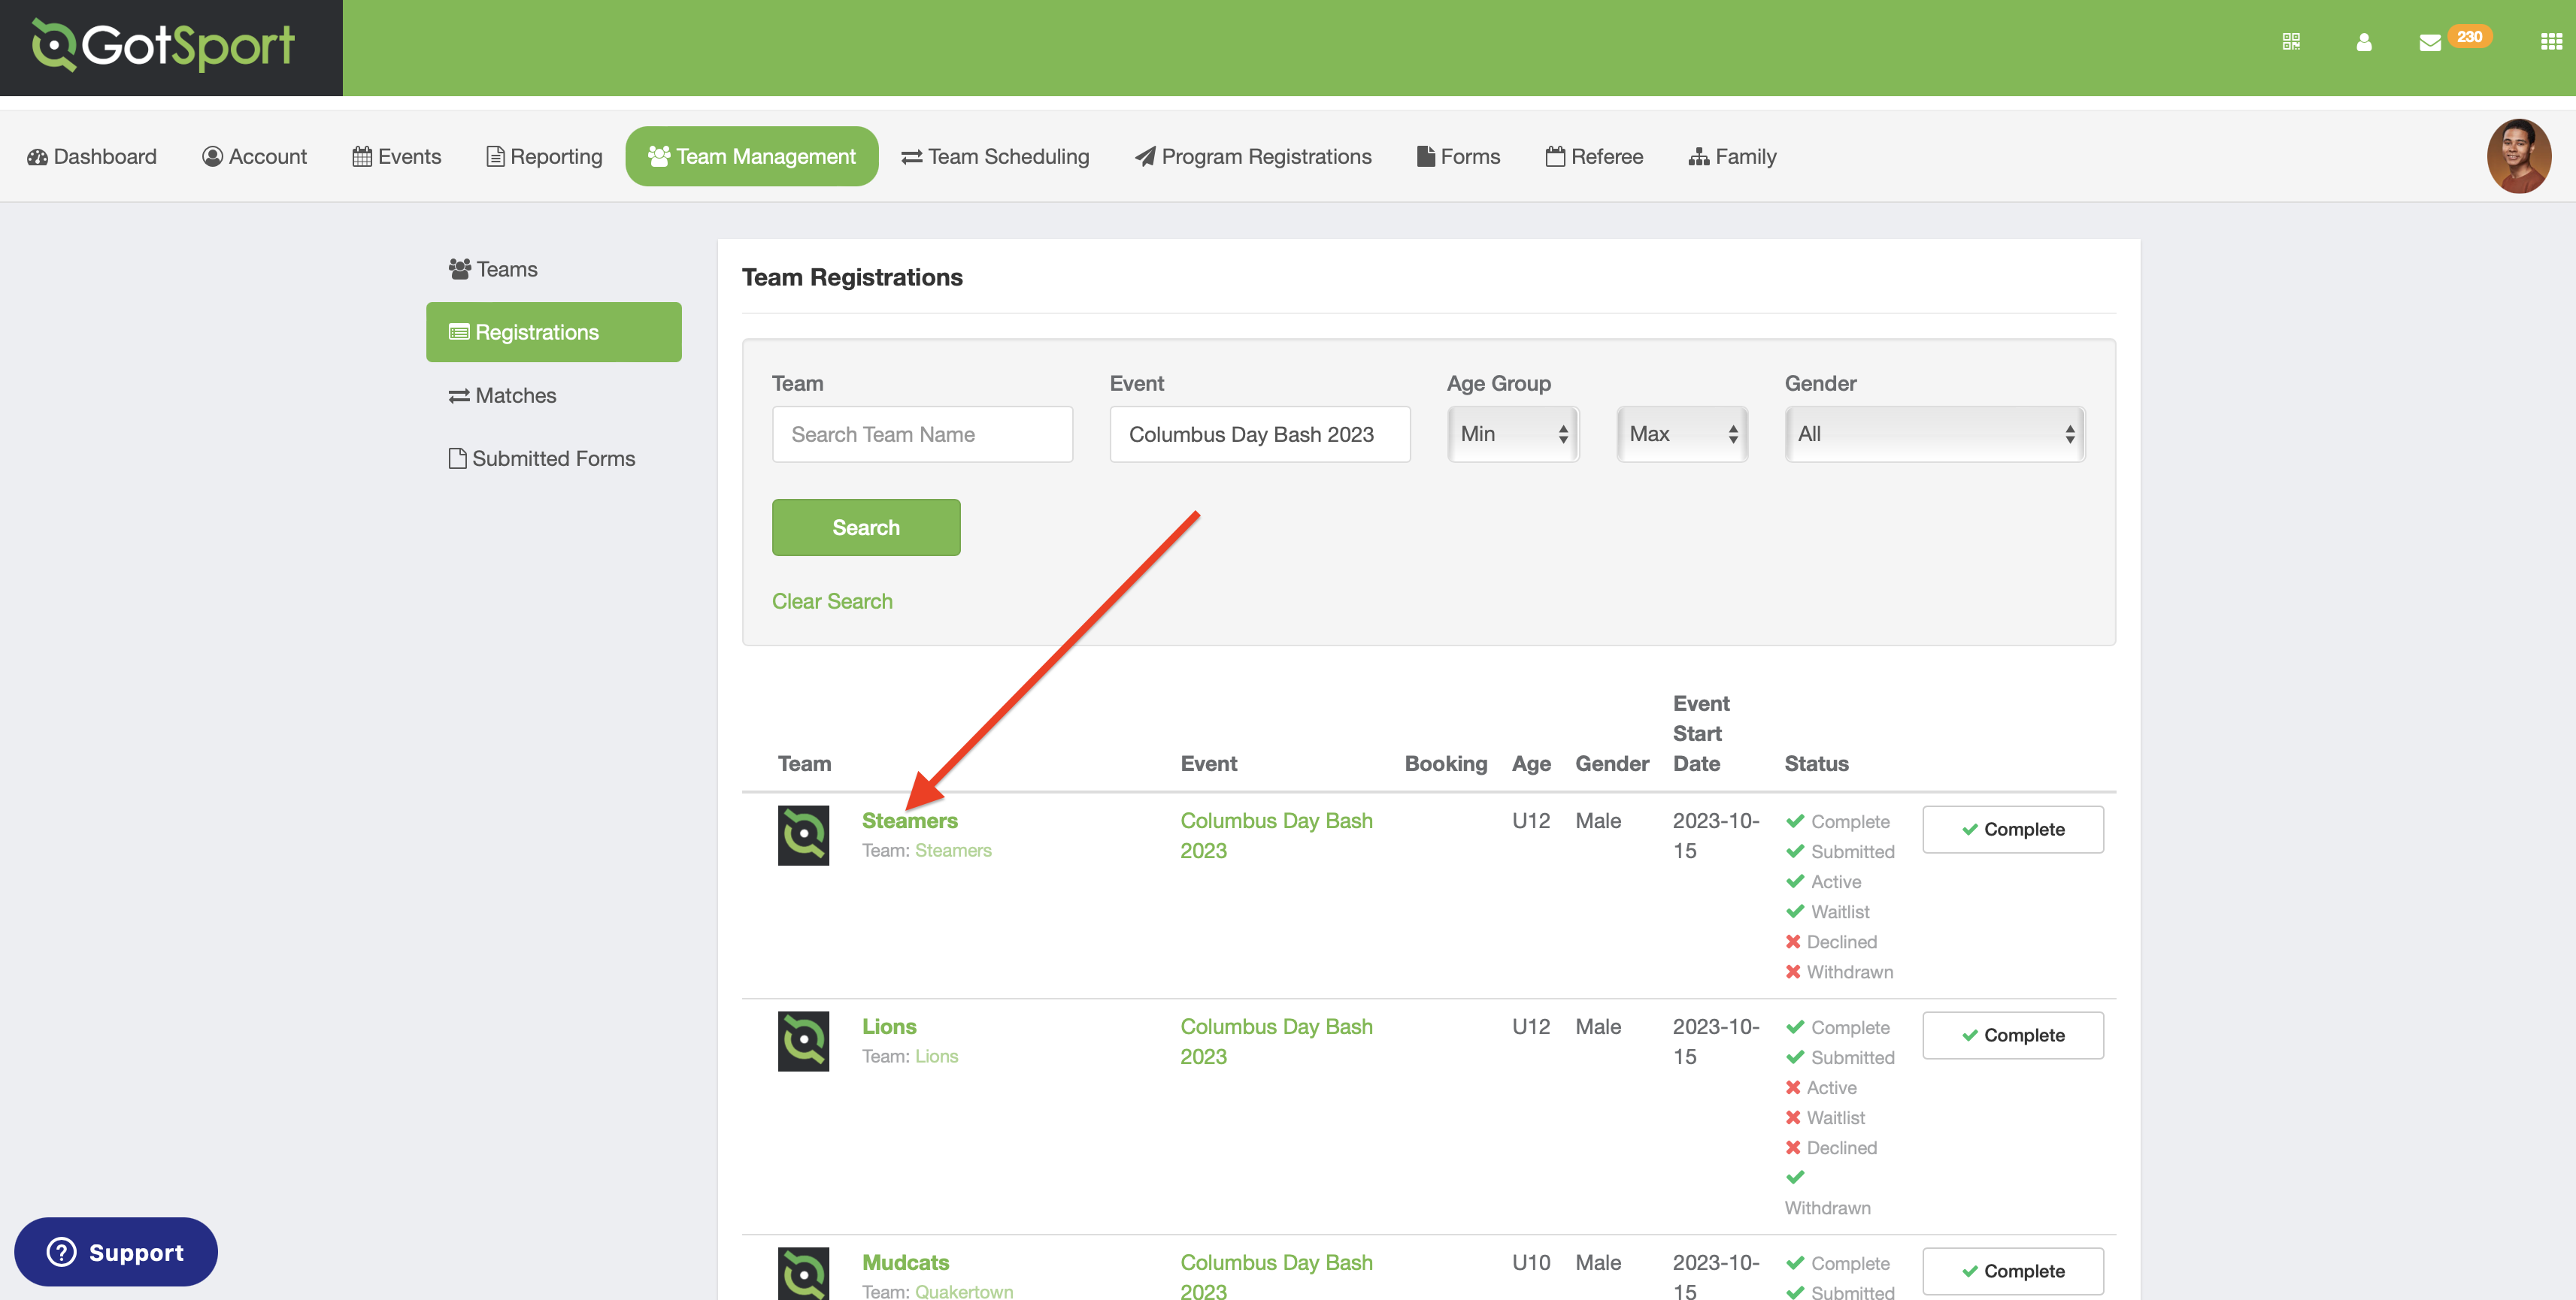
Task: Open the Family tab
Action: click(1732, 157)
